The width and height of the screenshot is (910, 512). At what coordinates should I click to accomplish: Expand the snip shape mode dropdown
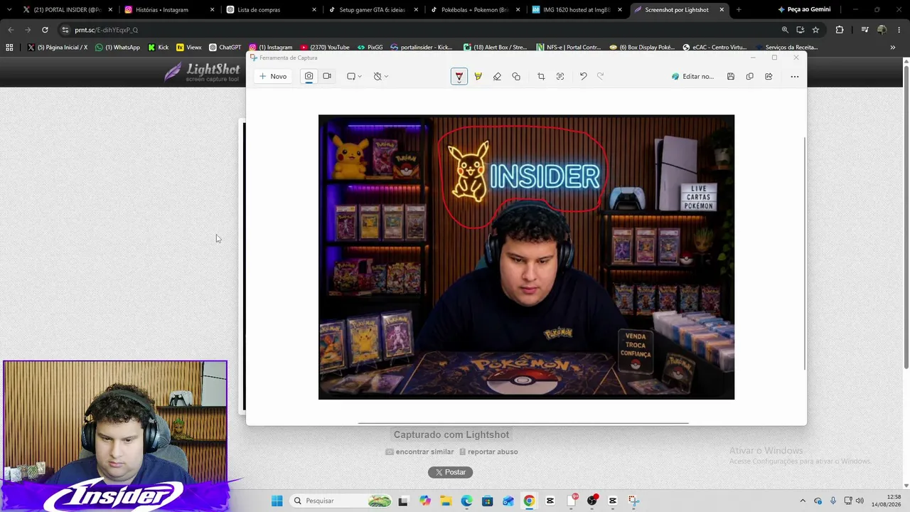pyautogui.click(x=354, y=76)
